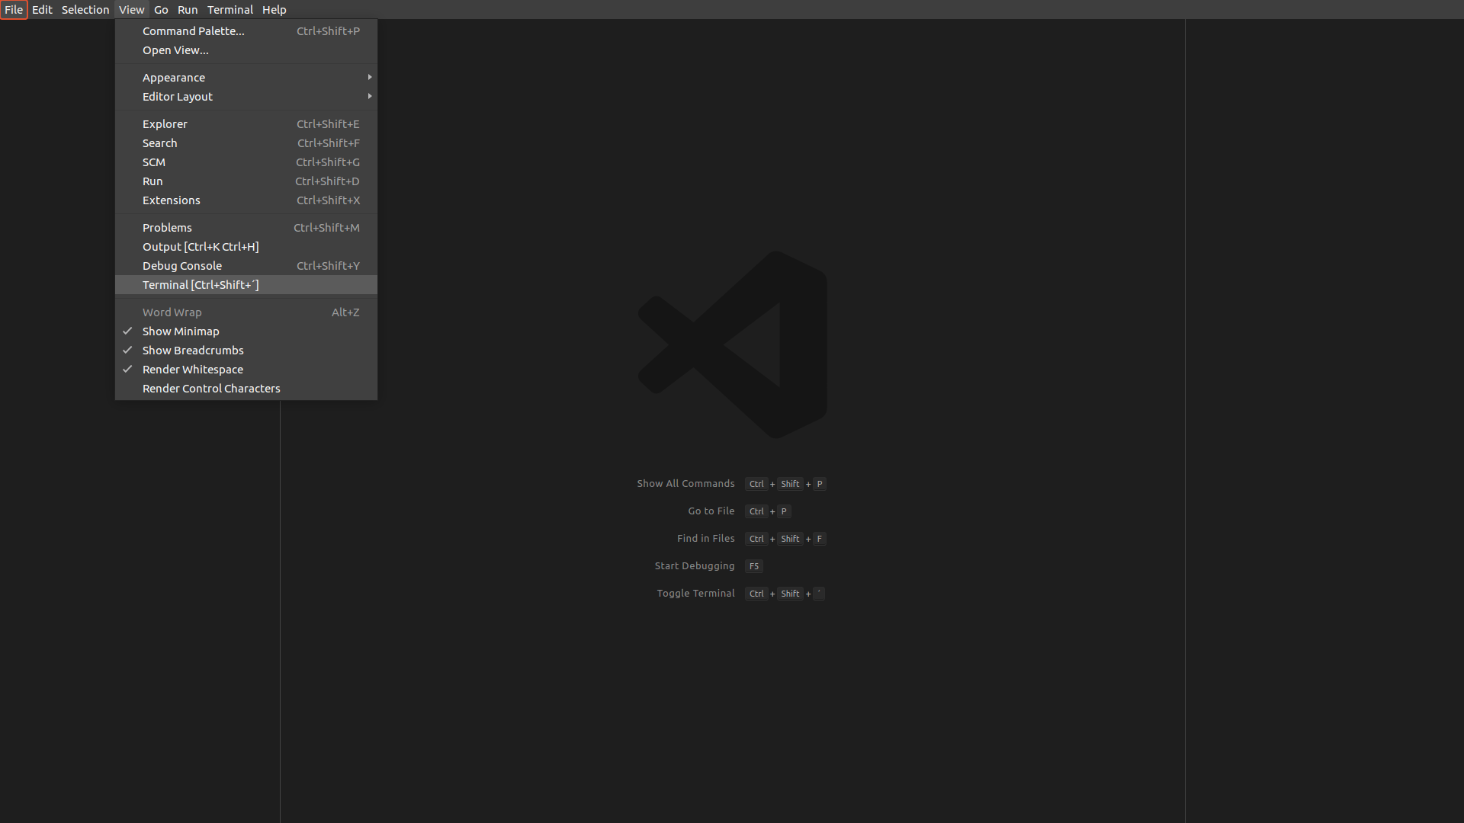Screen dimensions: 1464x823
Task: Open the Command Palette menu entry
Action: [193, 31]
